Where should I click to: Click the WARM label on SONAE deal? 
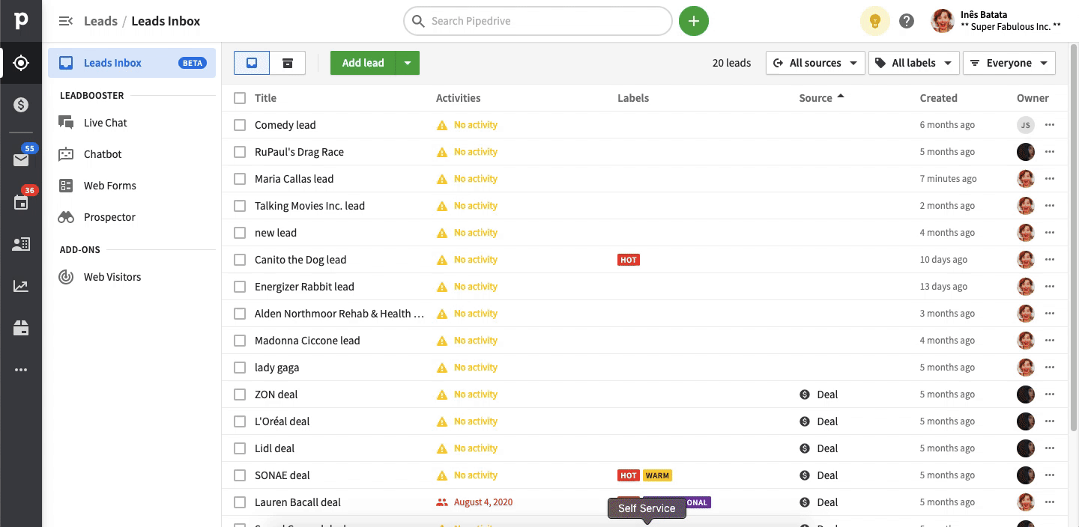[x=657, y=475]
